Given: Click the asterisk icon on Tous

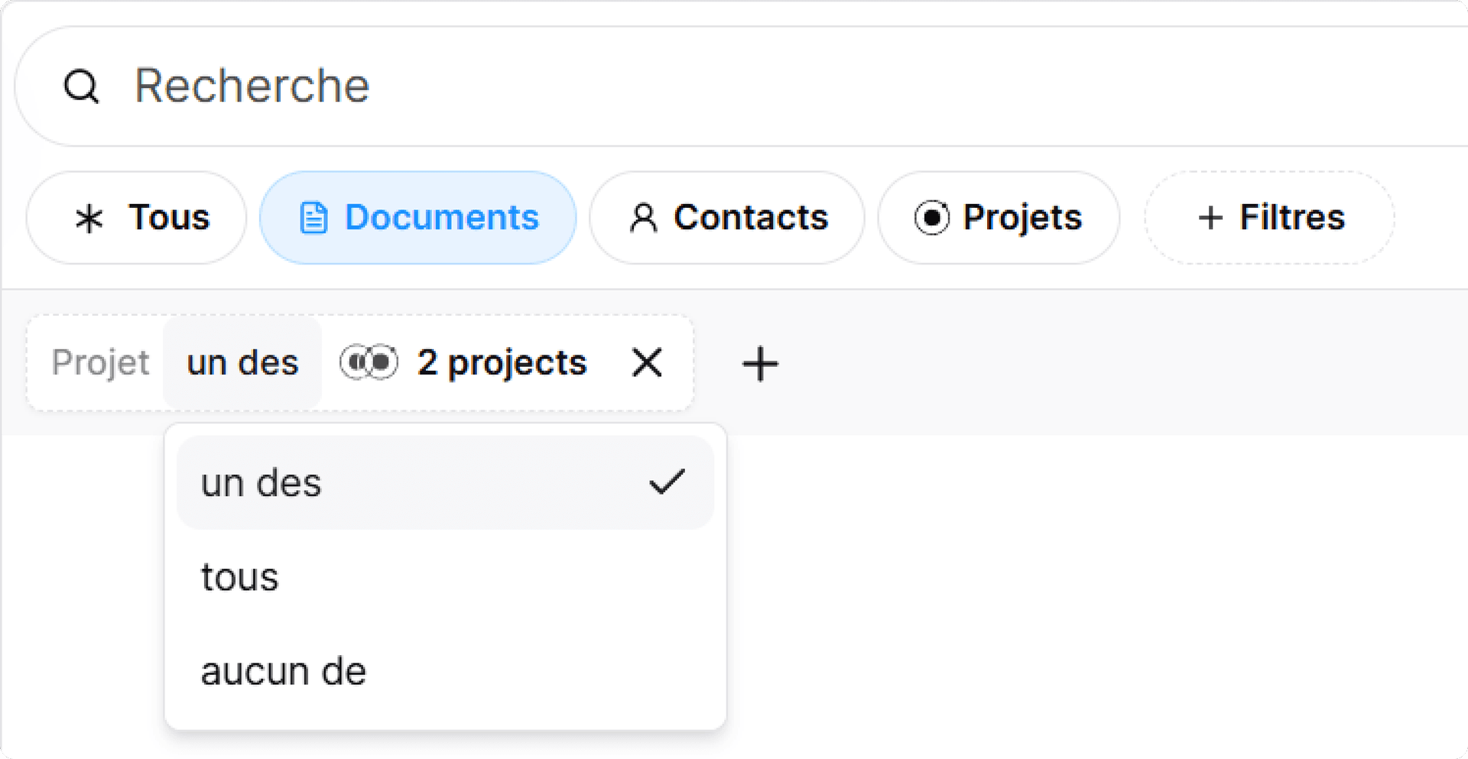Looking at the screenshot, I should click(89, 219).
